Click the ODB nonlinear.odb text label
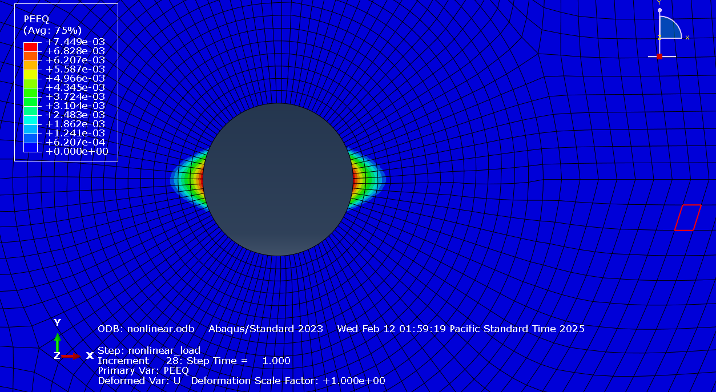This screenshot has width=716, height=392. point(146,329)
